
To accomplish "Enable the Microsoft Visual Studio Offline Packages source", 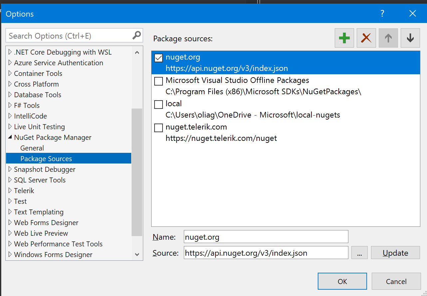I will pos(158,81).
